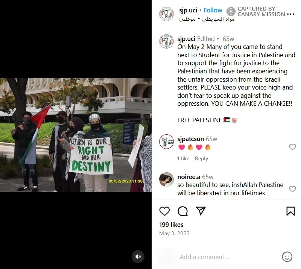
Task: Open the sjpatcsun commenter avatar
Action: [x=166, y=141]
